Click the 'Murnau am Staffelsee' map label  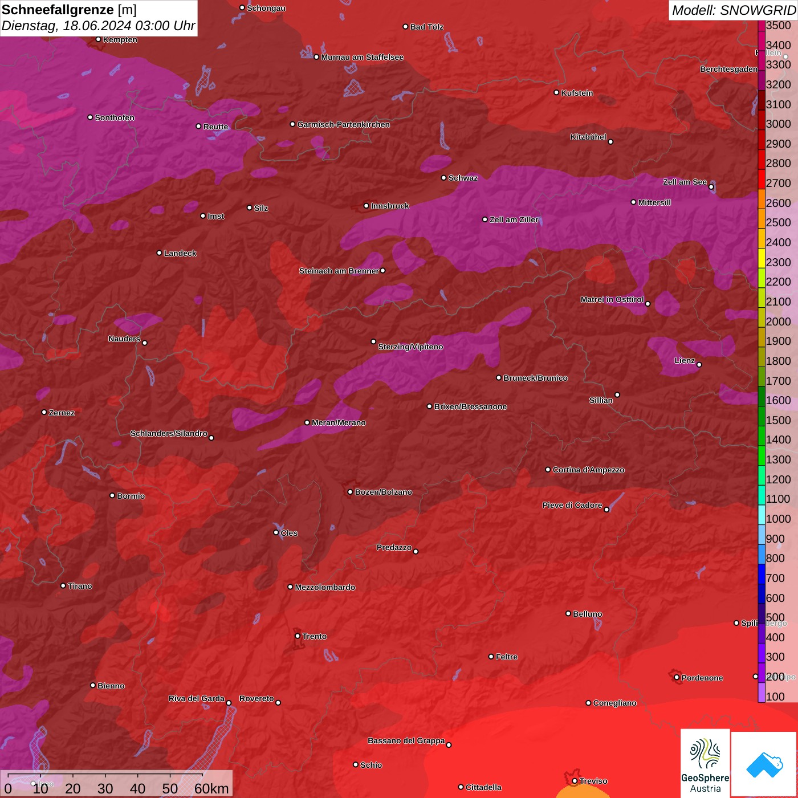coord(362,57)
